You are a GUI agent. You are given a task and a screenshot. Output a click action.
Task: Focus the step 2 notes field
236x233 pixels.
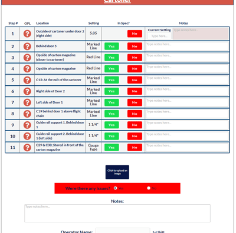click(187, 46)
